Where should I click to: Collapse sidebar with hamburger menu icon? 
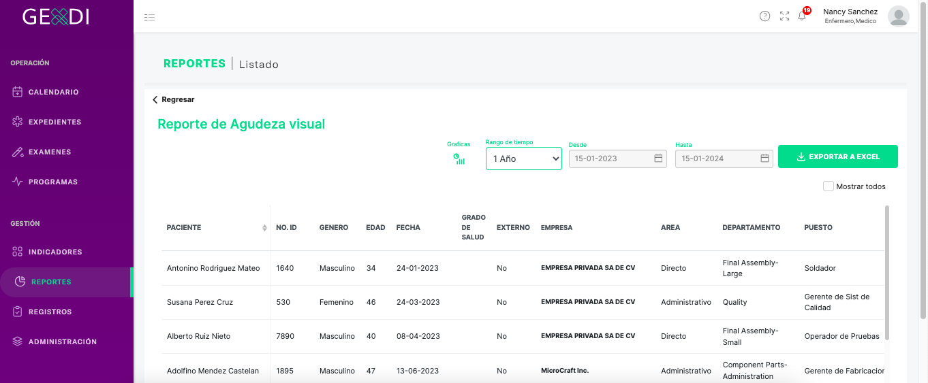150,17
